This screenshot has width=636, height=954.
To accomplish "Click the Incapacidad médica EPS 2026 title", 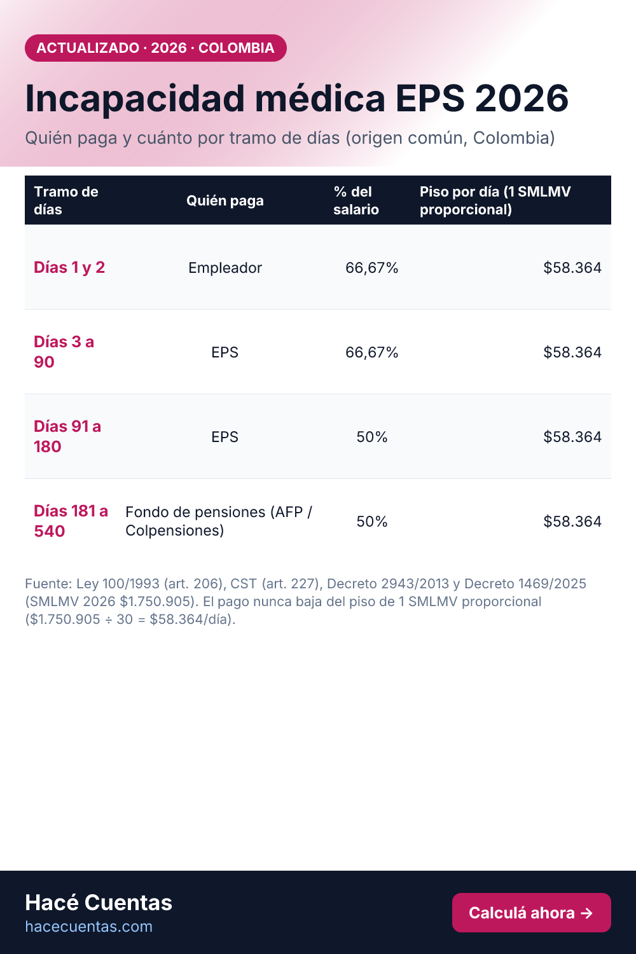I will (x=297, y=99).
